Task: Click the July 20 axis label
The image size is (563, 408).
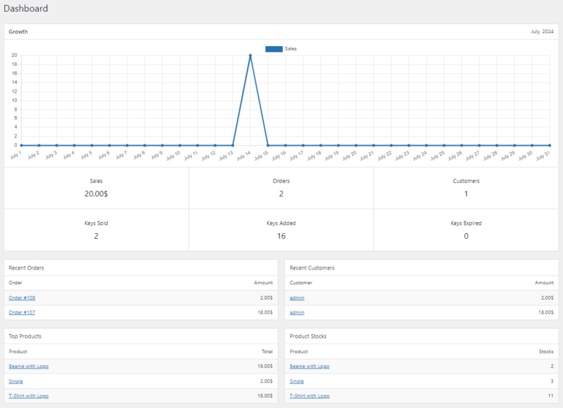Action: [349, 156]
